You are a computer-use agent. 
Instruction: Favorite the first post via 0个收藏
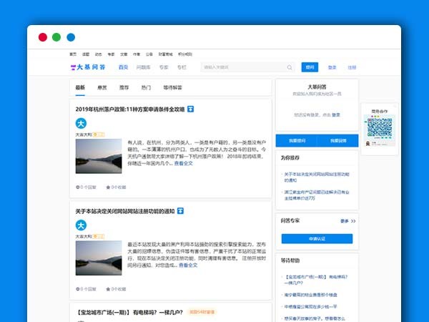(116, 187)
